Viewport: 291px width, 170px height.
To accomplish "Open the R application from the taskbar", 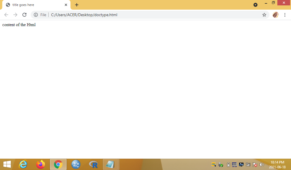I will coord(93,164).
